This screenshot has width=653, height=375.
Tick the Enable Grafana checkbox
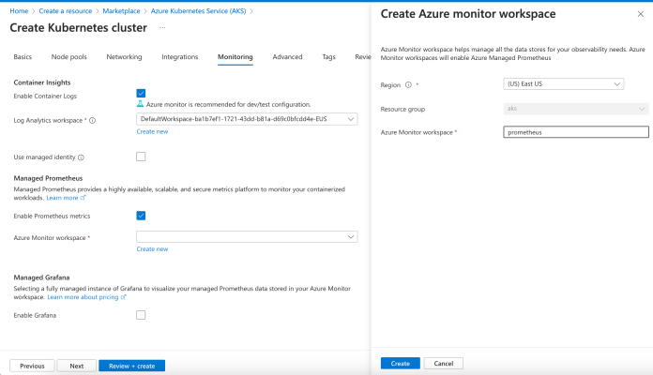pos(141,315)
